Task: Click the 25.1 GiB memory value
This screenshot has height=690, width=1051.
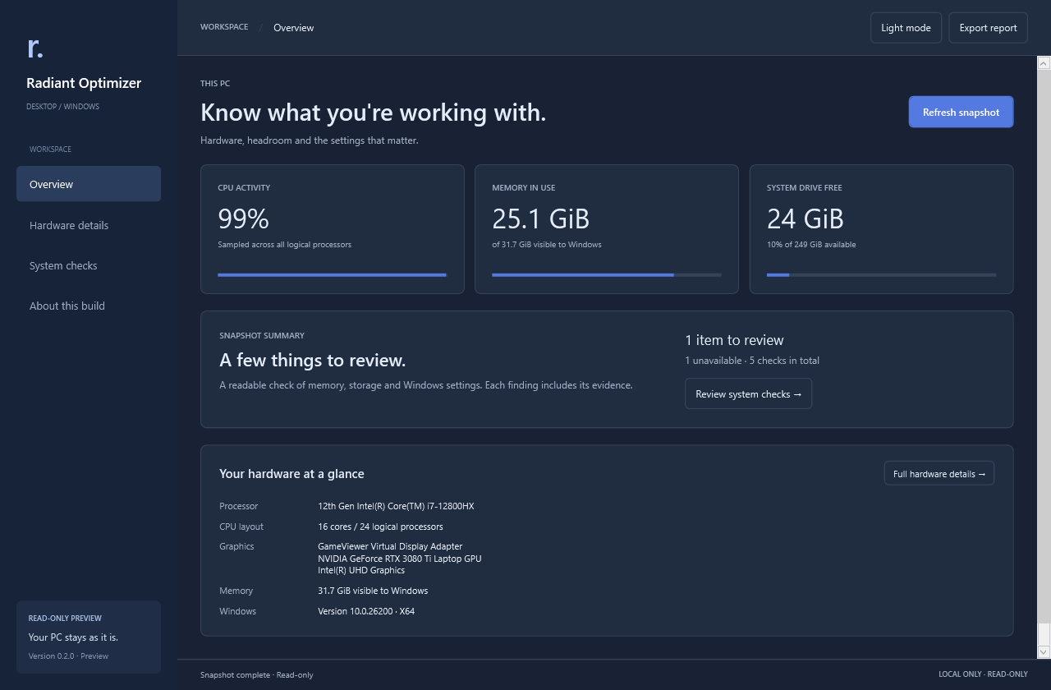Action: [540, 218]
